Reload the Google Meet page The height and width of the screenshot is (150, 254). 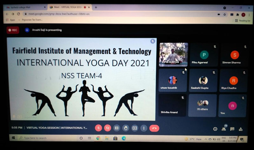[19, 14]
